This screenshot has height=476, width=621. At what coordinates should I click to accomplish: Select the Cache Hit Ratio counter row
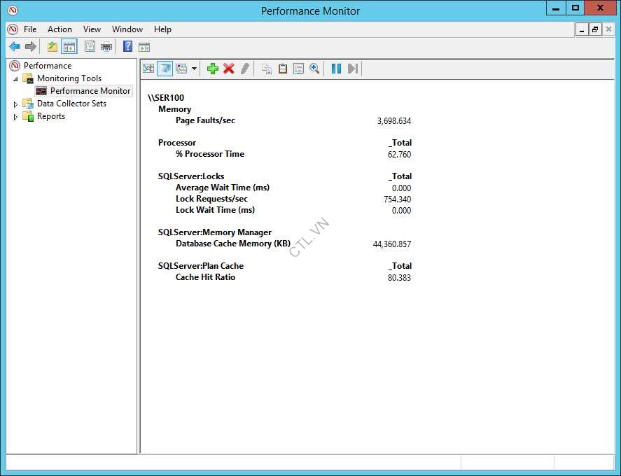(x=205, y=277)
